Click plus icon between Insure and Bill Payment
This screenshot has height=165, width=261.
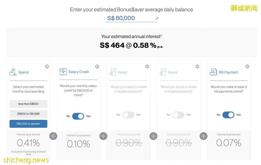[x=203, y=136]
